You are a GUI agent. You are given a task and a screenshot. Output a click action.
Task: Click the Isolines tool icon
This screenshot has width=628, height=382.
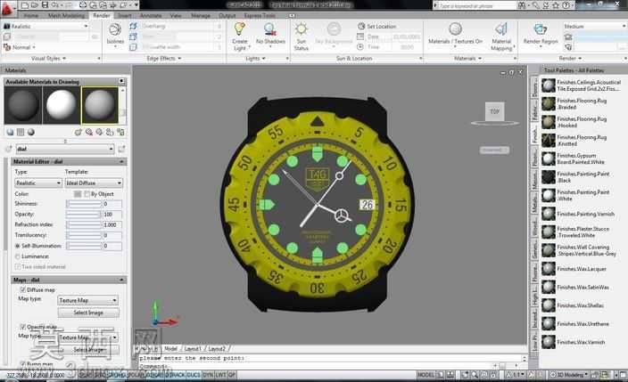point(115,29)
